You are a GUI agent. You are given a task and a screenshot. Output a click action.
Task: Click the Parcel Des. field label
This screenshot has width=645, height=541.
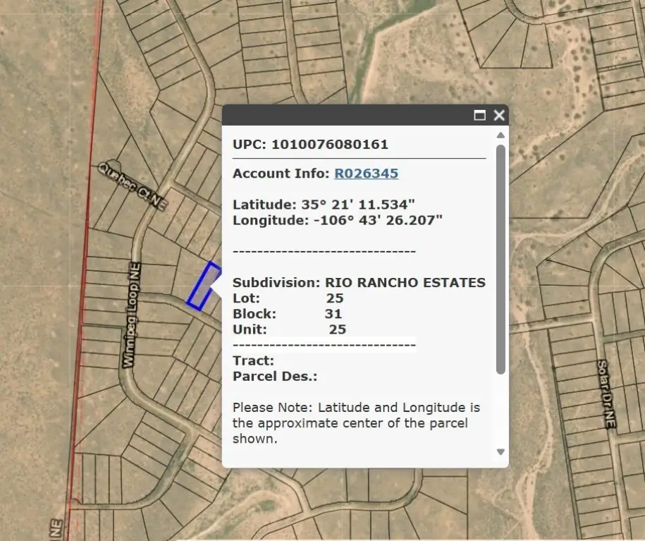click(275, 377)
